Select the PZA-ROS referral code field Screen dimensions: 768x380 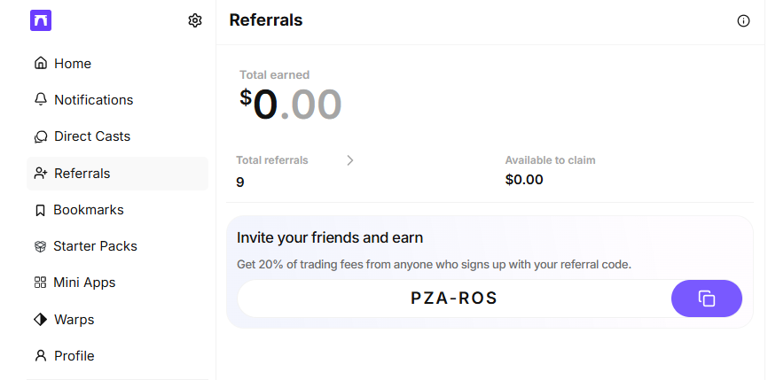coord(454,299)
